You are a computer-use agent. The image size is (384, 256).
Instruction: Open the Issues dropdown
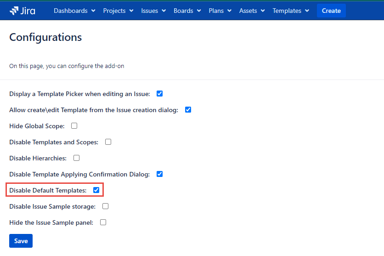pyautogui.click(x=153, y=11)
